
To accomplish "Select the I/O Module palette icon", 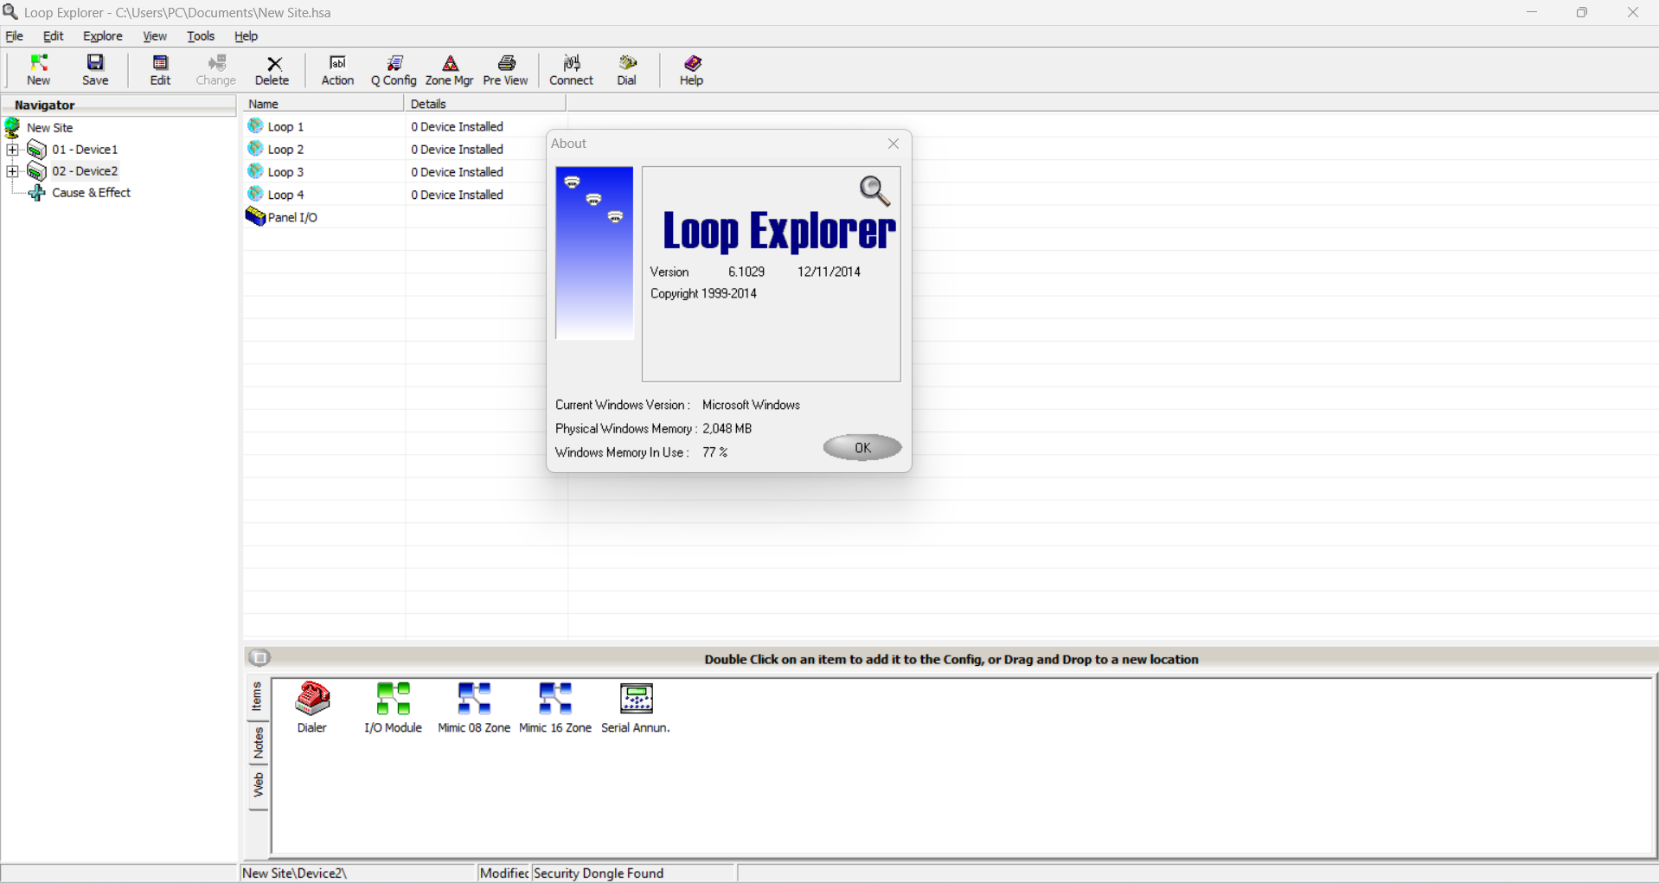I will point(393,706).
